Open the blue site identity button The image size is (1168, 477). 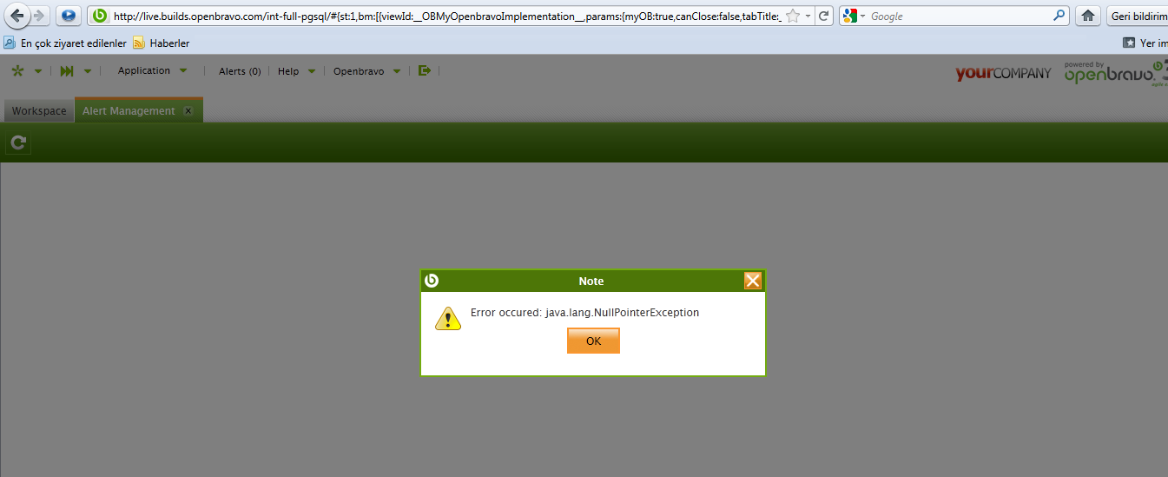point(69,16)
